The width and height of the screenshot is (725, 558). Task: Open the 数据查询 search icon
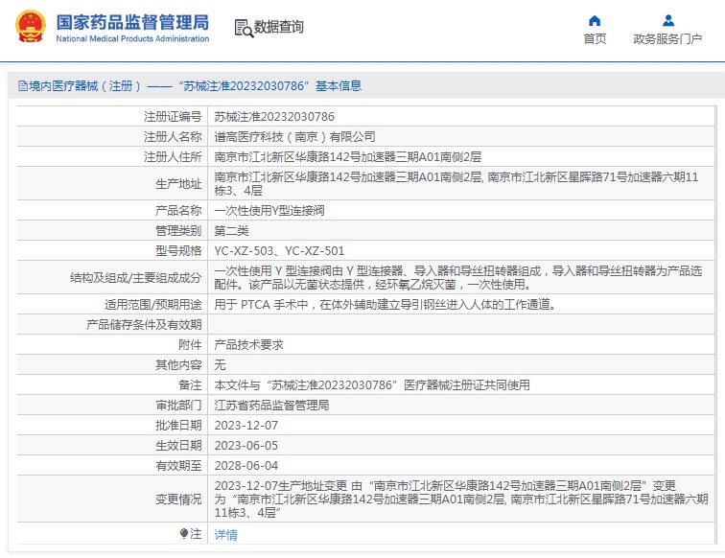[x=244, y=28]
